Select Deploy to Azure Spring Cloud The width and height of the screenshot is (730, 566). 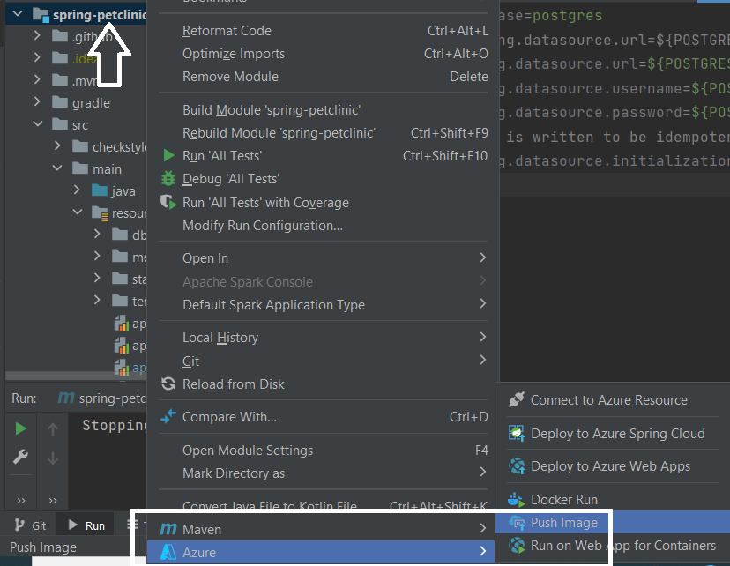pos(613,434)
